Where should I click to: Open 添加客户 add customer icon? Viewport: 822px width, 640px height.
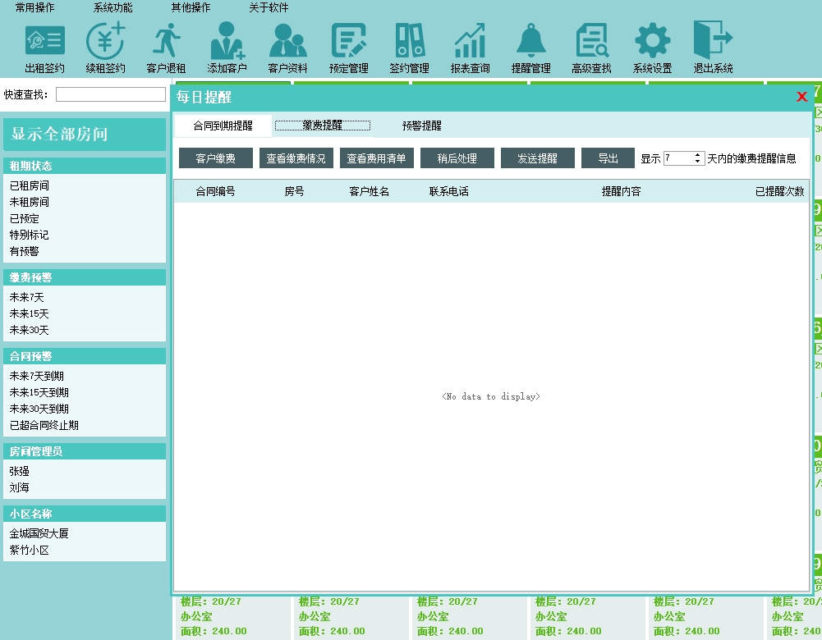point(227,41)
